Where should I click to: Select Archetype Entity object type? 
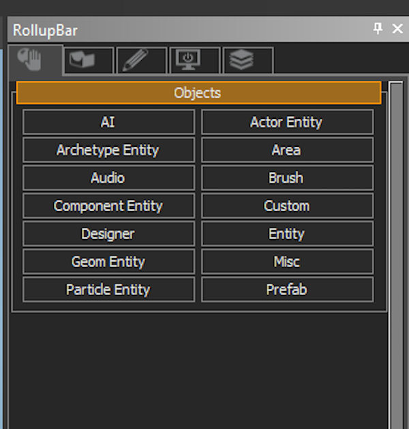[x=109, y=150]
